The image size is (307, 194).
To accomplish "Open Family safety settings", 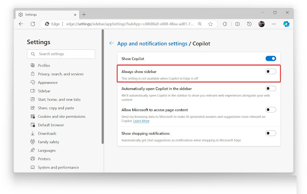I will coord(48,142).
